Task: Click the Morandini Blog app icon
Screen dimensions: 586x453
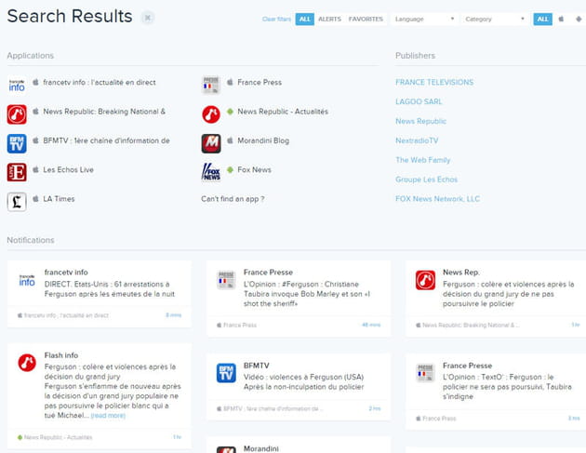Action: point(211,143)
